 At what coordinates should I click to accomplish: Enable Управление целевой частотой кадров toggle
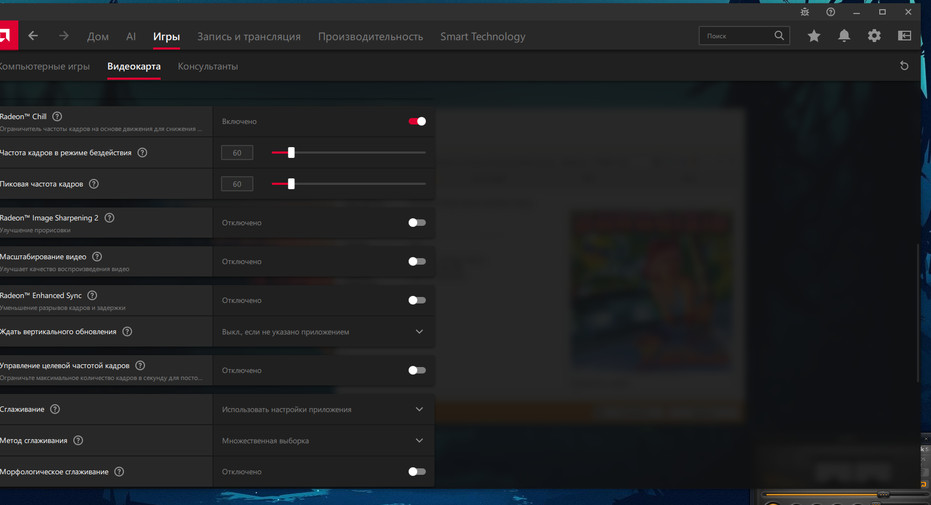[x=417, y=370]
